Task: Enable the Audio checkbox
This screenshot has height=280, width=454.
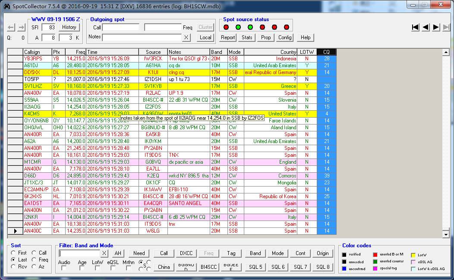Action: [x=64, y=268]
